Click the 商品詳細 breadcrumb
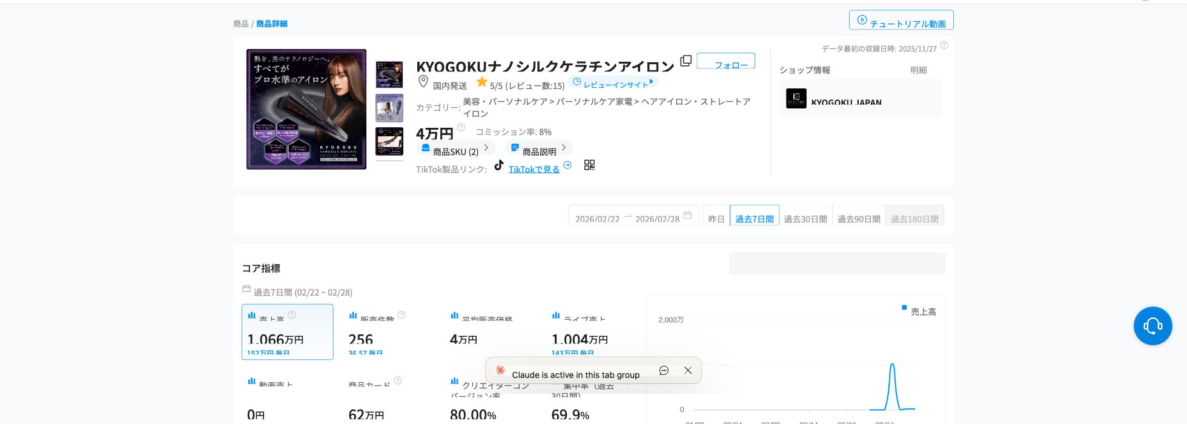Screen dimensions: 1187x424 pos(272,24)
